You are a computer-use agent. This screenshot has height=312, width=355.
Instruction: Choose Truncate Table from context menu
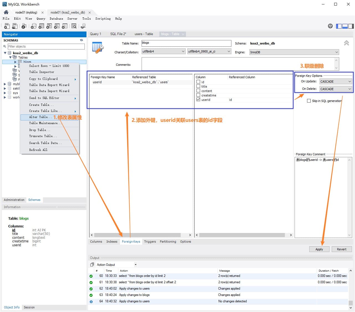[x=43, y=136]
